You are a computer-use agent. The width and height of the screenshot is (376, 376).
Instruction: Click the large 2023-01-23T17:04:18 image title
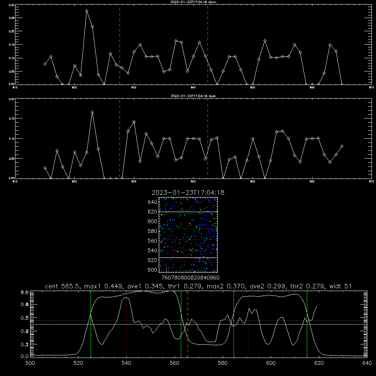click(x=188, y=193)
